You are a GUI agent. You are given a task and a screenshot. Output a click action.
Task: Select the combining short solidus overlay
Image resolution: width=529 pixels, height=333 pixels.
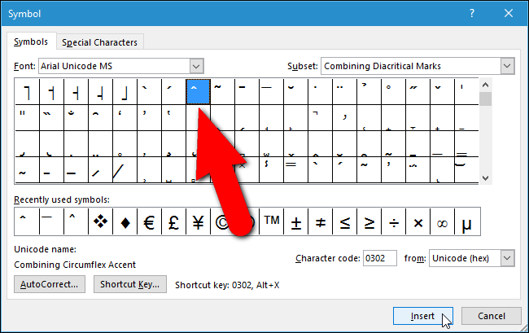[100, 169]
